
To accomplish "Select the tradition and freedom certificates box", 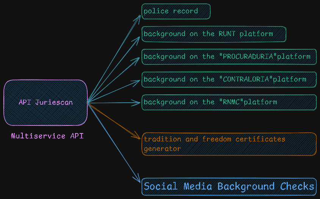I will pos(229,144).
